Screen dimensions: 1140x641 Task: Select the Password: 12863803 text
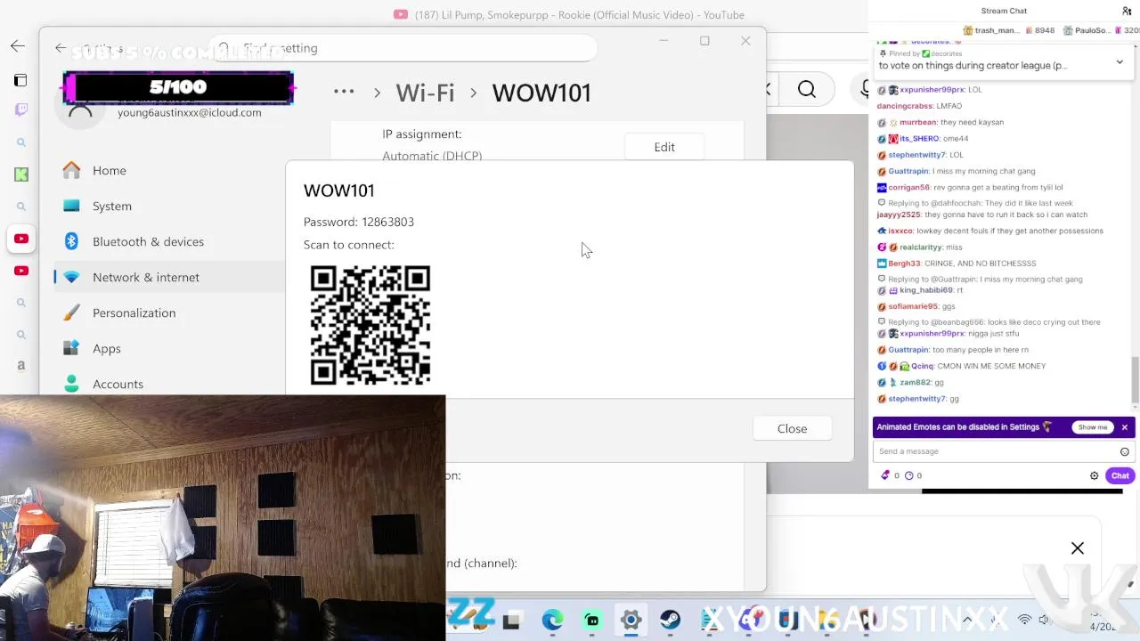[359, 222]
